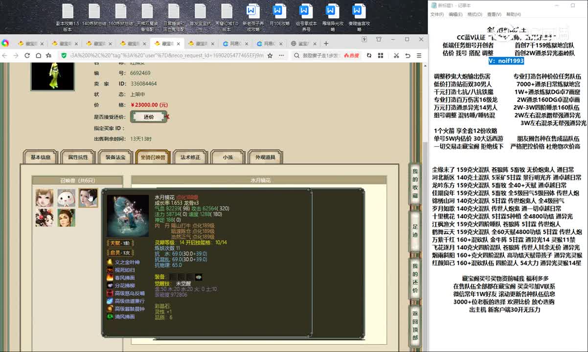Viewport: 588px width, 352px height.
Task: Click the red 热搜 hot search label
Action: (352, 56)
